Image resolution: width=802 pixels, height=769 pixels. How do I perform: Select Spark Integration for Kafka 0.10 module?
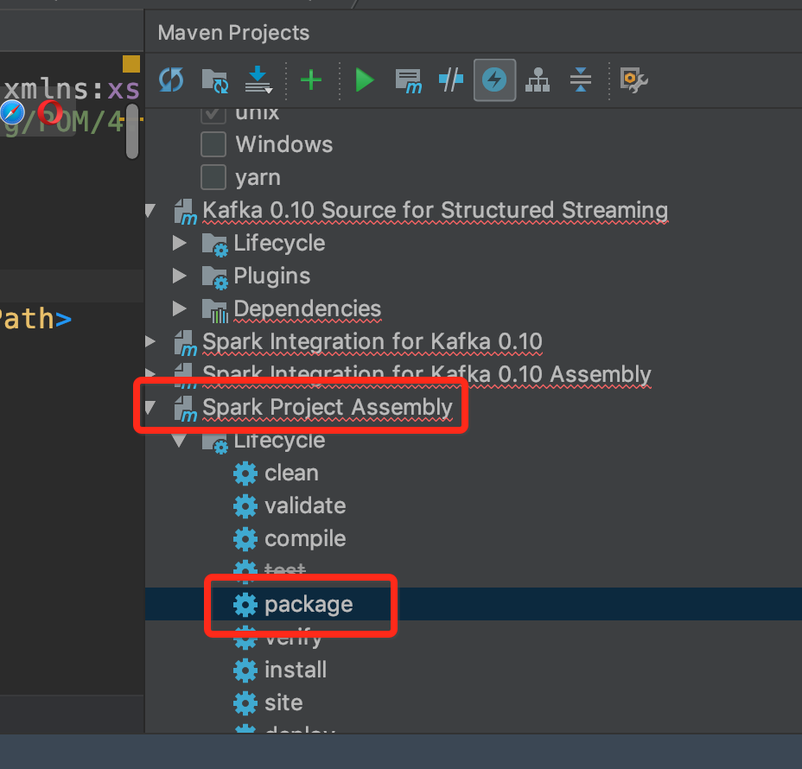click(x=372, y=341)
